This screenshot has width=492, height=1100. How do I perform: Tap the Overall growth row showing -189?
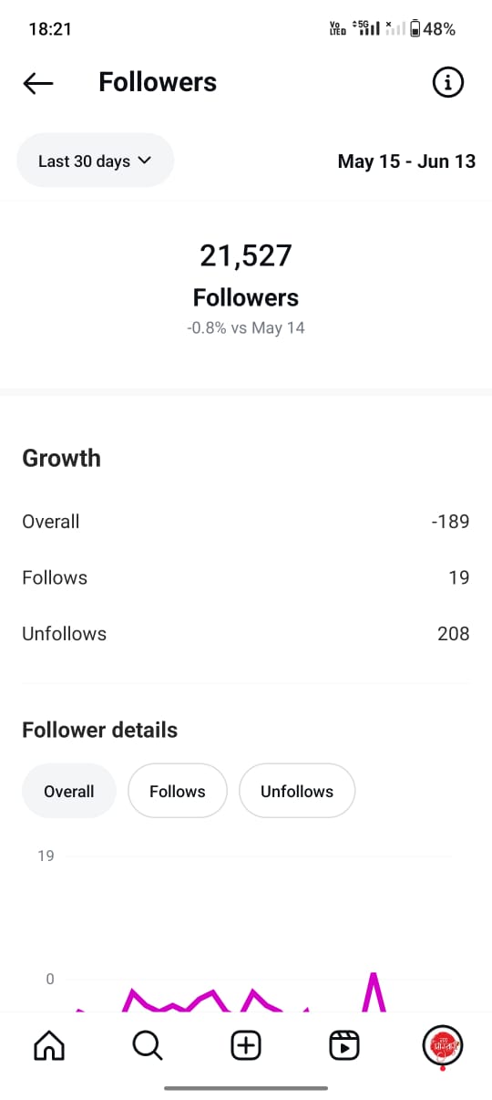246,522
